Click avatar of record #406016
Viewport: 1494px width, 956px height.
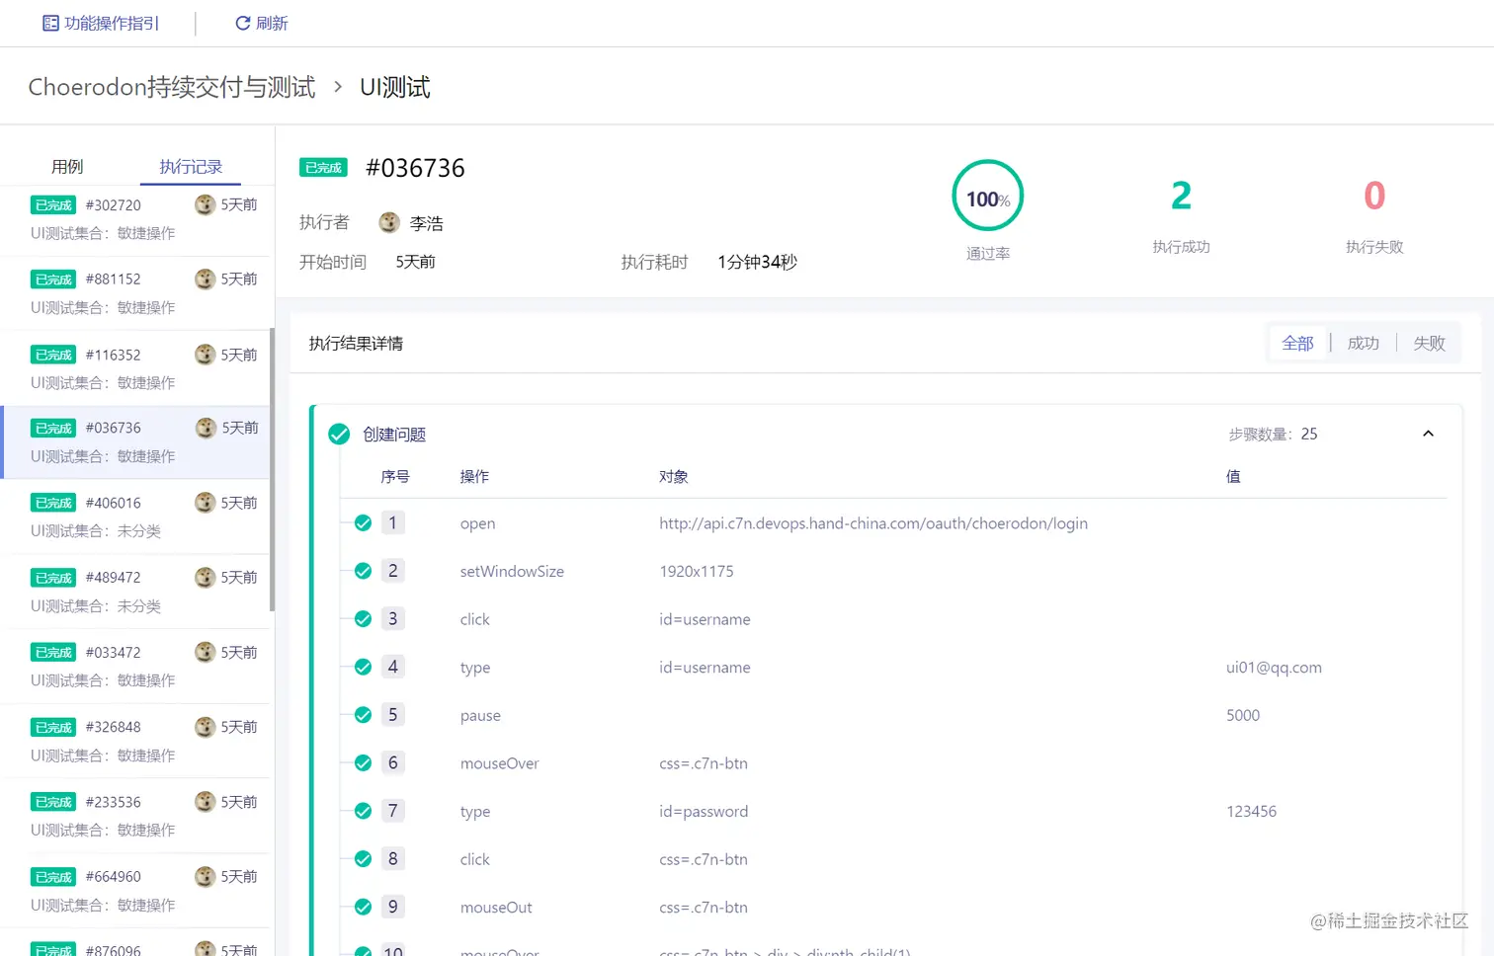click(205, 502)
